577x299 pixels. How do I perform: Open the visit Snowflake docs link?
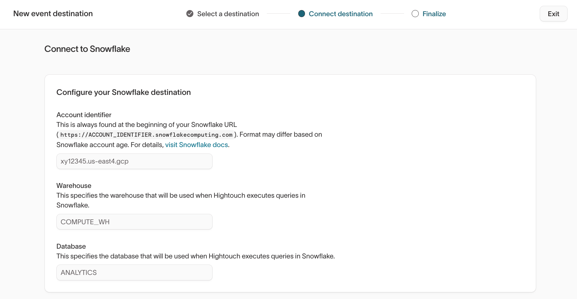[196, 145]
